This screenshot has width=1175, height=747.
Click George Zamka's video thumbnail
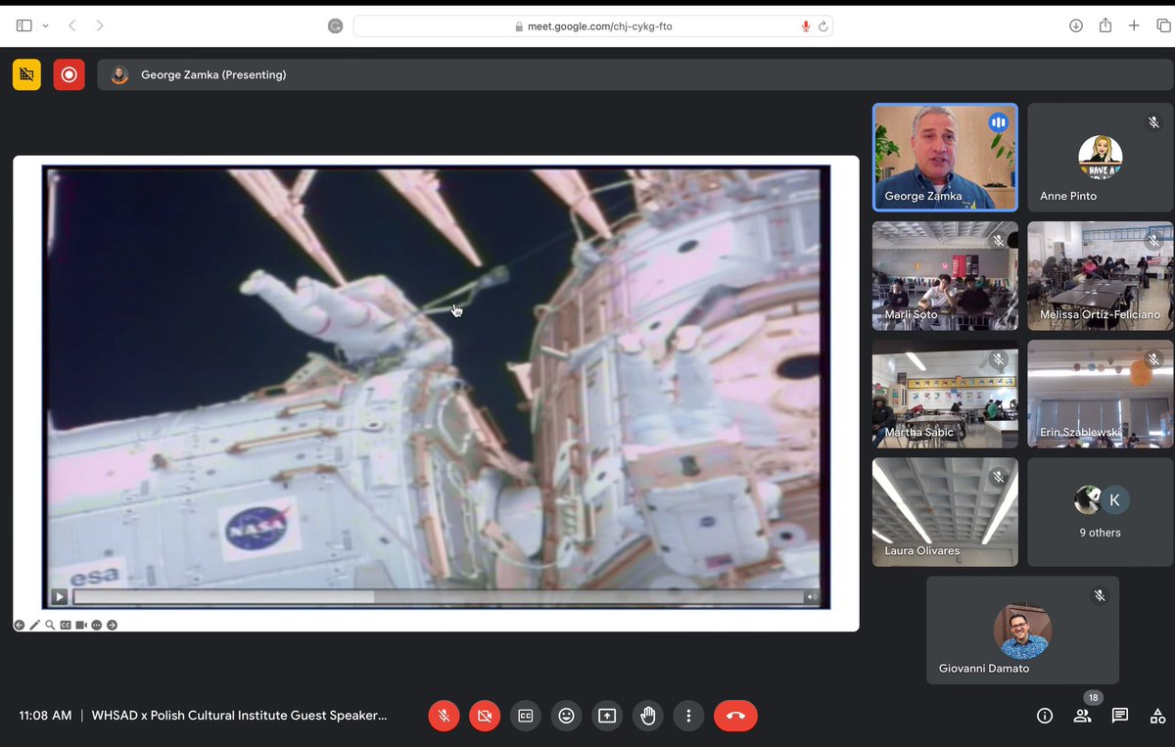[x=944, y=157]
